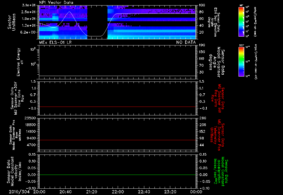Click the red 'MU Scanner Inh Raw Data' label
Viewport: 283px width, 195px height.
coord(218,98)
